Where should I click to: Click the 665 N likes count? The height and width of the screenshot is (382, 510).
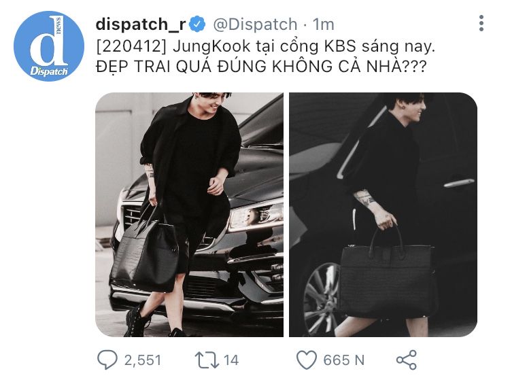click(344, 360)
